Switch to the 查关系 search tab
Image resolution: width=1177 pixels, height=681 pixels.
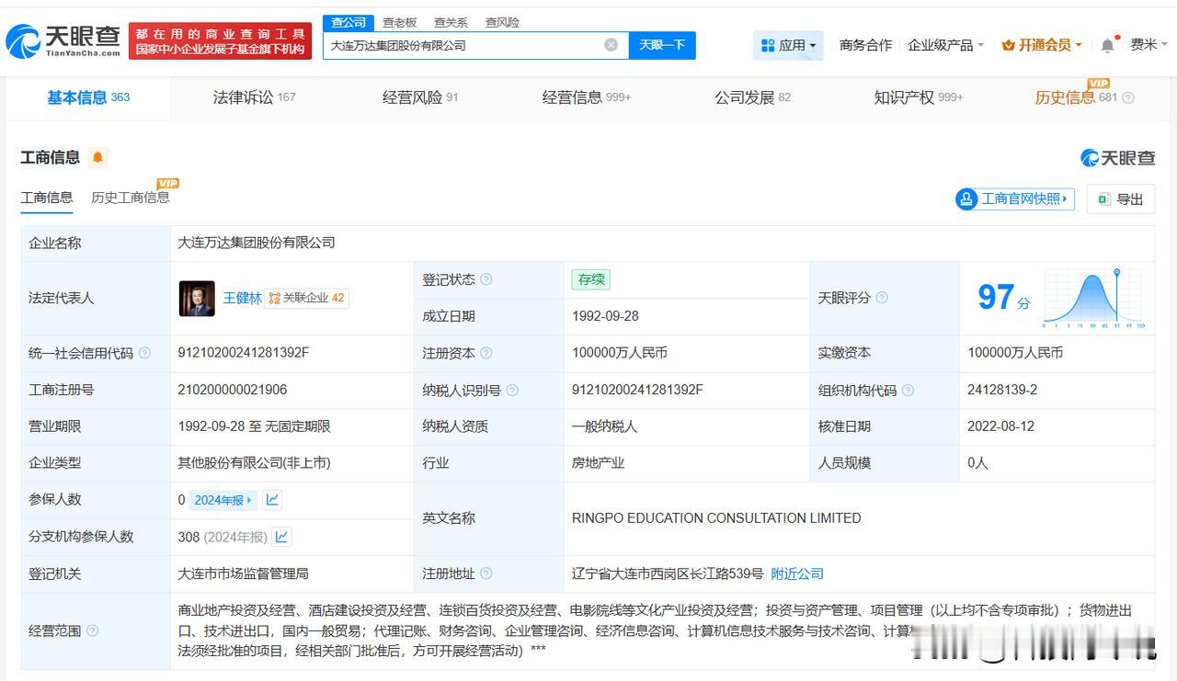tap(451, 22)
